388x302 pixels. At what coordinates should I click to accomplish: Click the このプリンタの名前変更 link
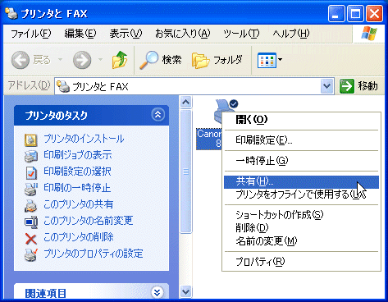tap(89, 221)
